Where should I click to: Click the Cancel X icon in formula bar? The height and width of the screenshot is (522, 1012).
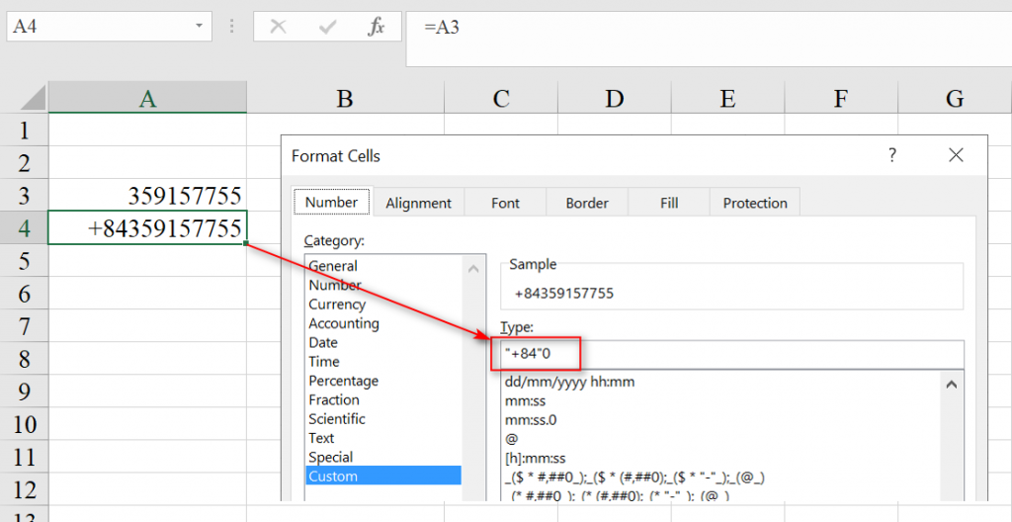(279, 27)
